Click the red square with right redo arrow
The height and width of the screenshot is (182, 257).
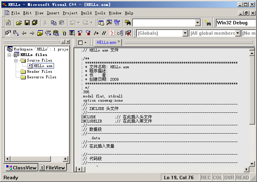click(x=88, y=33)
